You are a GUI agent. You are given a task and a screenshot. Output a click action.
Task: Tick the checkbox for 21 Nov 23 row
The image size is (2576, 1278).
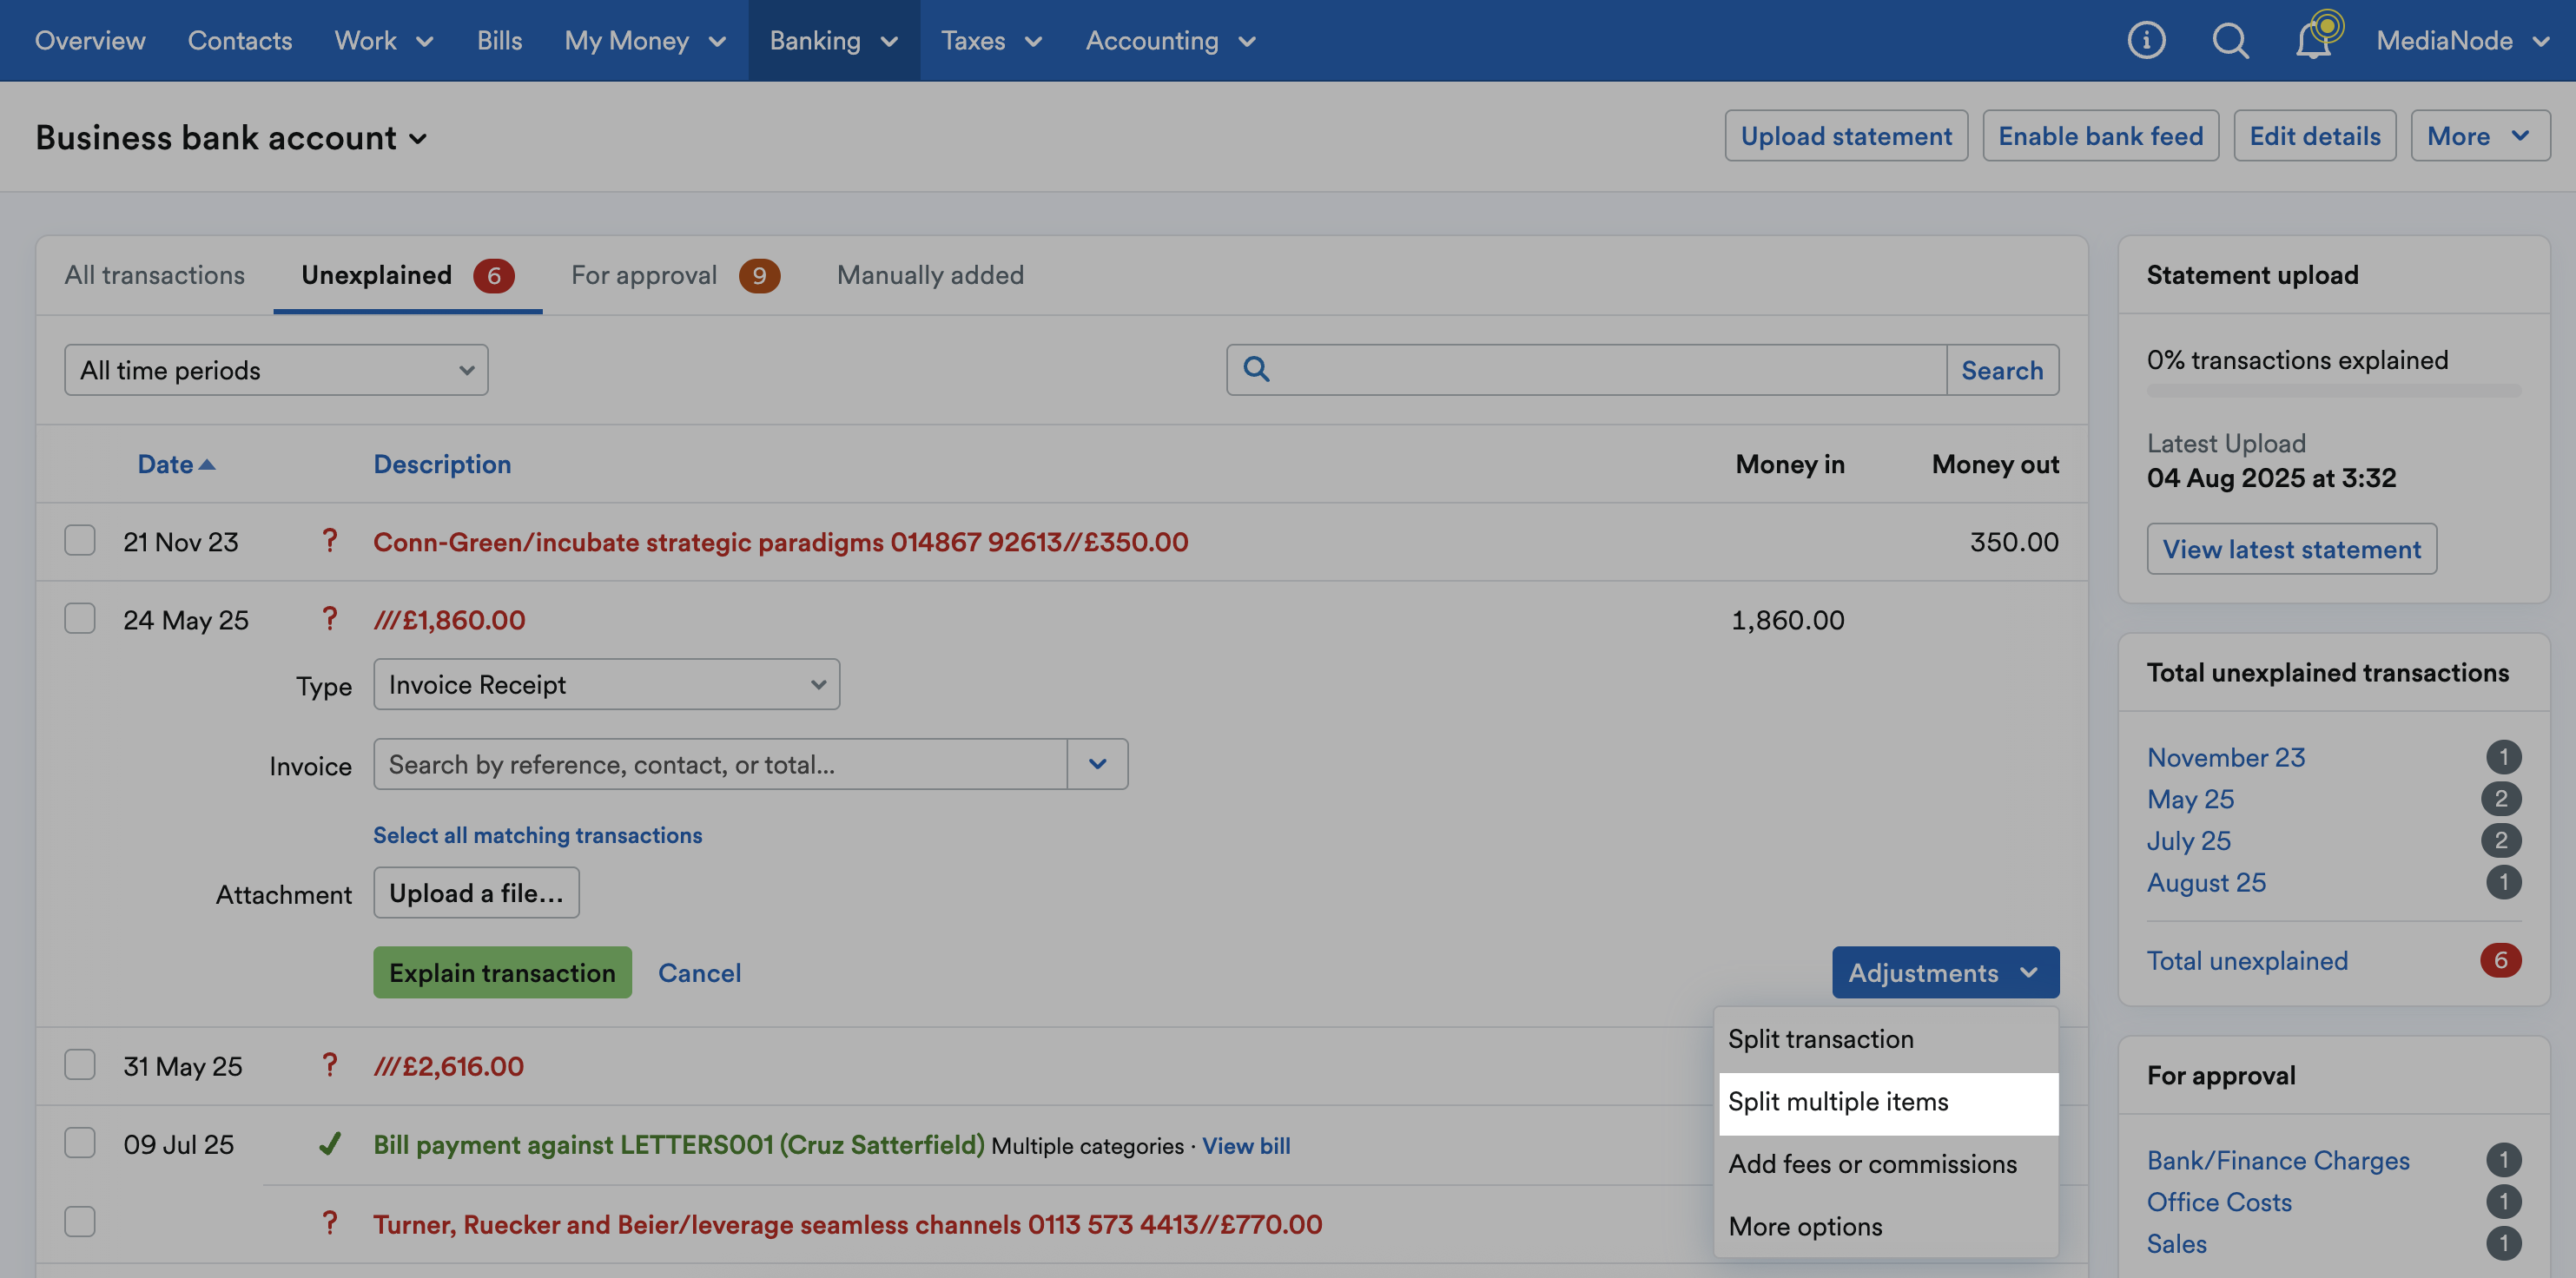(80, 540)
